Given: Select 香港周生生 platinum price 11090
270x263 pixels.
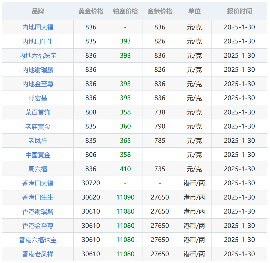Looking at the screenshot, I should click(125, 197).
